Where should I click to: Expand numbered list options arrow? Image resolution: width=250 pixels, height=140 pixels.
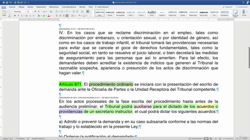(64, 12)
